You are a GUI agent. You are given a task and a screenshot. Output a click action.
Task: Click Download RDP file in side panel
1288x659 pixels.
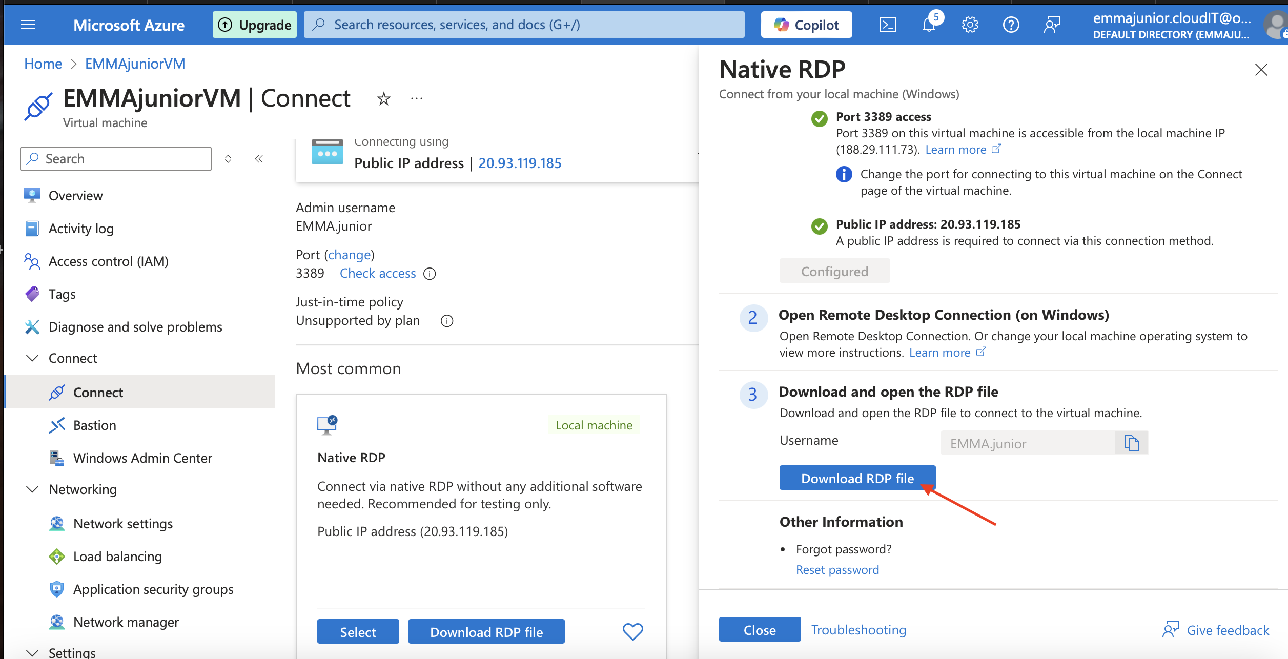857,478
